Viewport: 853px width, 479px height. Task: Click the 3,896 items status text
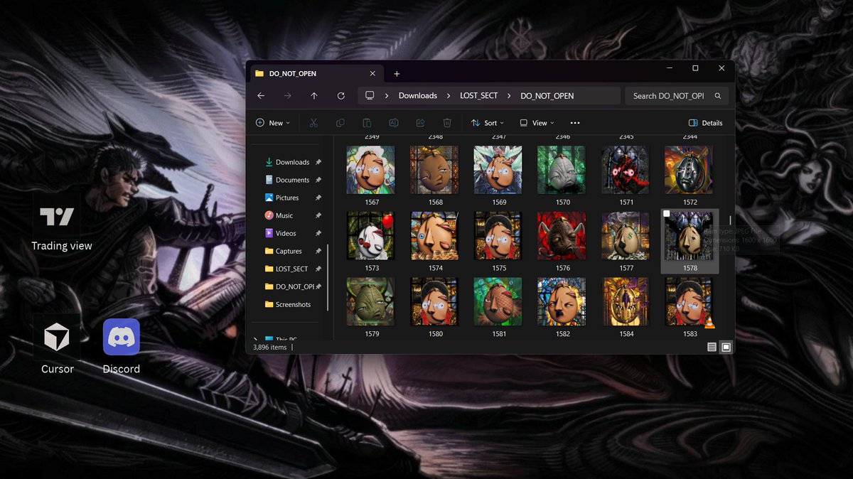pos(270,348)
